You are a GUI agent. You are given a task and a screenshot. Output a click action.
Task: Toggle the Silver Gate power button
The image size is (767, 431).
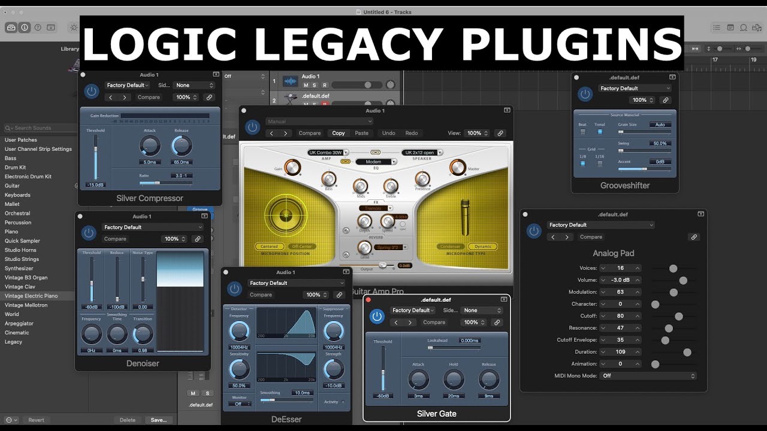pos(377,316)
